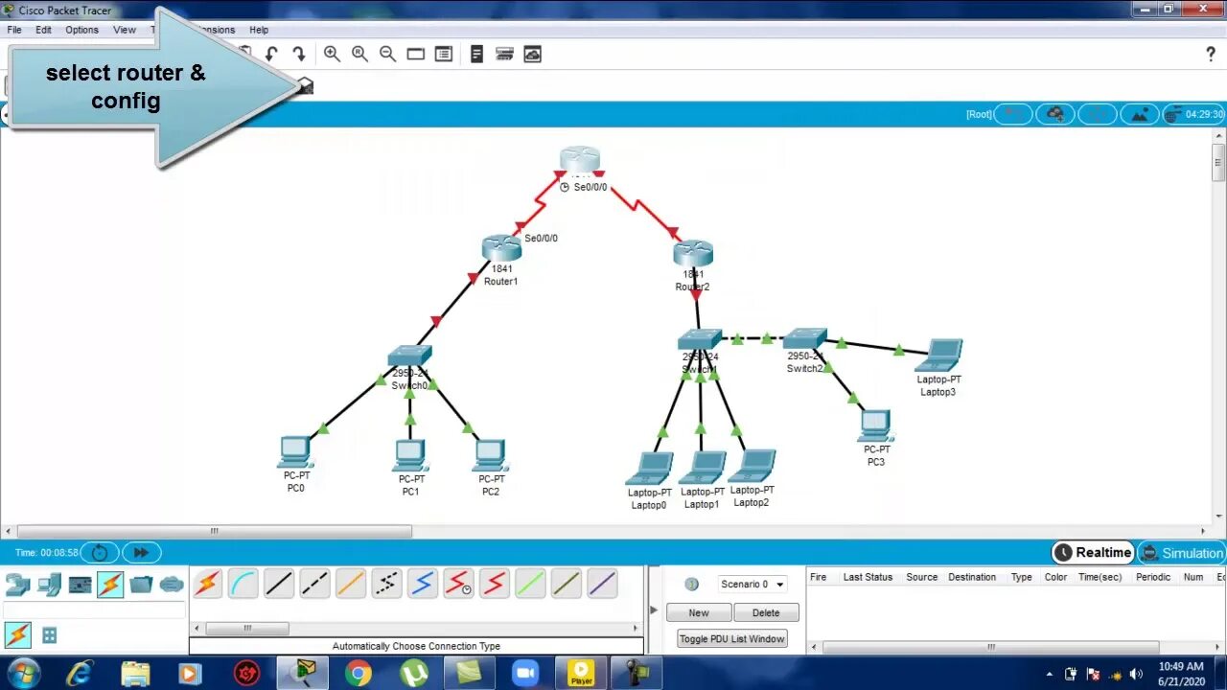This screenshot has height=690, width=1227.
Task: Choose the Console cable
Action: tap(243, 584)
